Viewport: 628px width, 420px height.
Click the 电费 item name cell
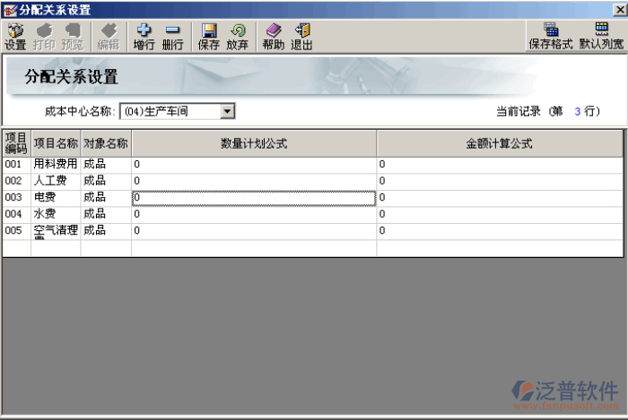[x=56, y=198]
